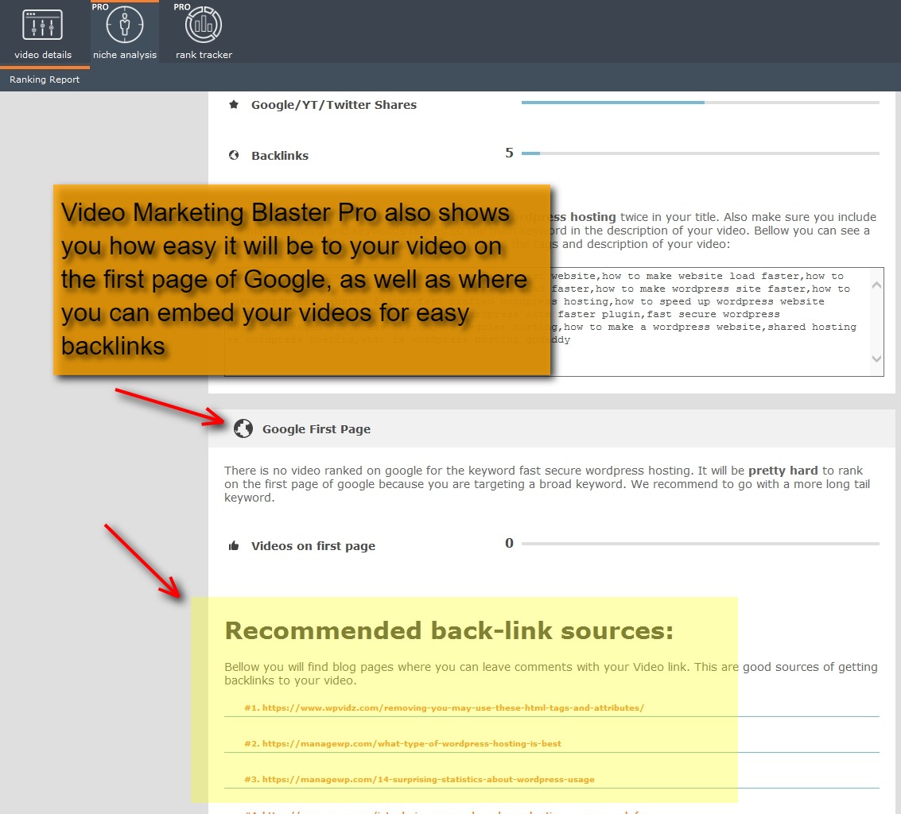Click the Backlinks value 5
This screenshot has width=901, height=814.
pyautogui.click(x=509, y=153)
